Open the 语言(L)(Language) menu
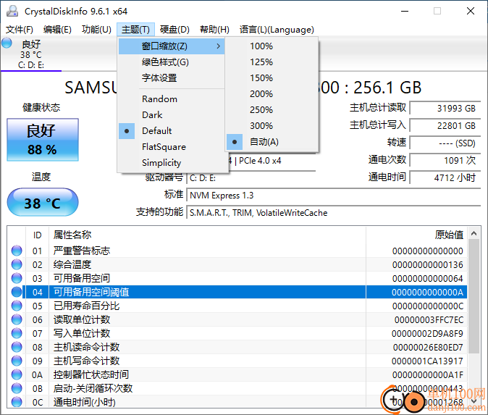 click(277, 30)
